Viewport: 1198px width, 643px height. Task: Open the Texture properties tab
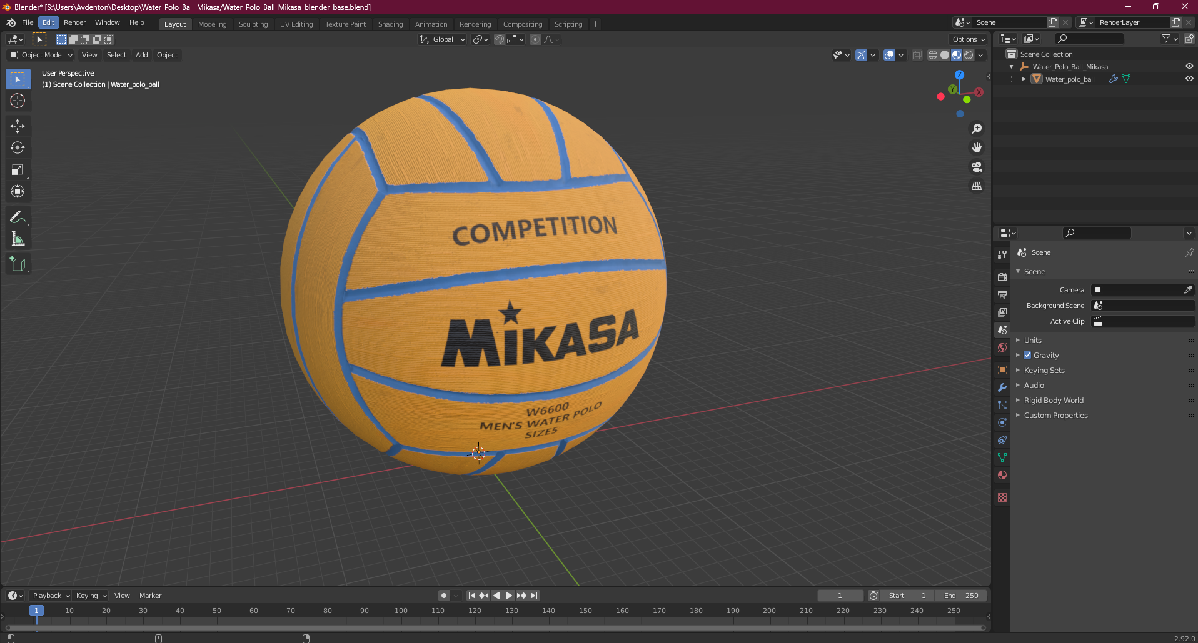click(x=1002, y=497)
